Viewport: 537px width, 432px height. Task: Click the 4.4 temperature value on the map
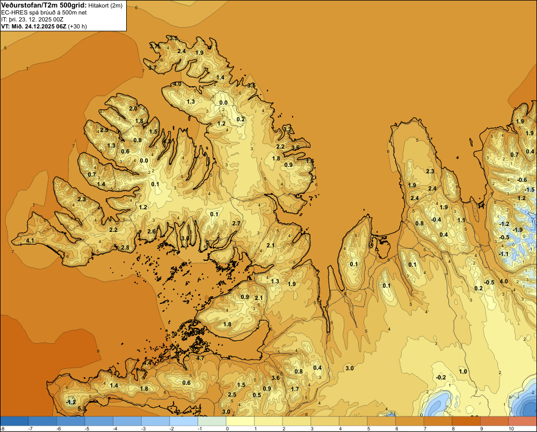tap(148, 363)
